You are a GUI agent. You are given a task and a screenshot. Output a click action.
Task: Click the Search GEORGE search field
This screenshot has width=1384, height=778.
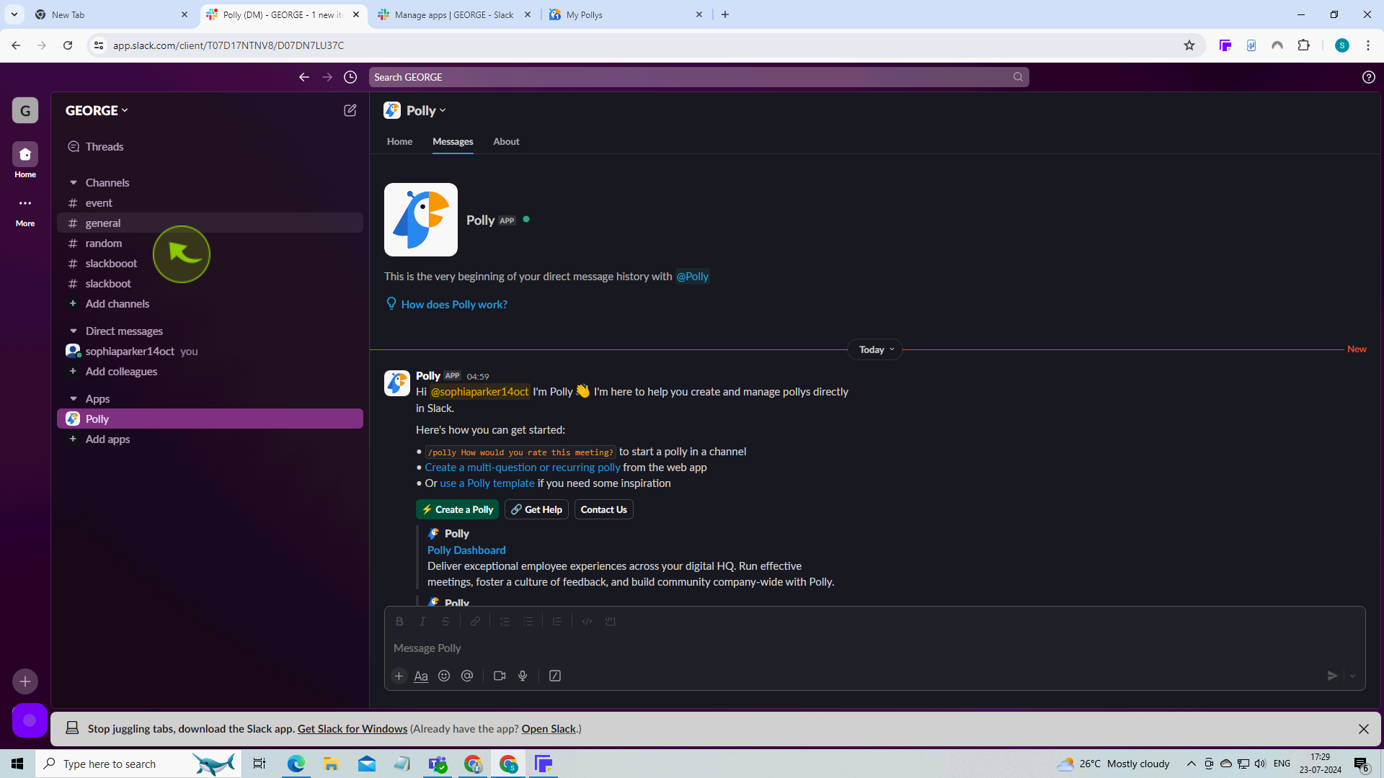click(x=698, y=77)
